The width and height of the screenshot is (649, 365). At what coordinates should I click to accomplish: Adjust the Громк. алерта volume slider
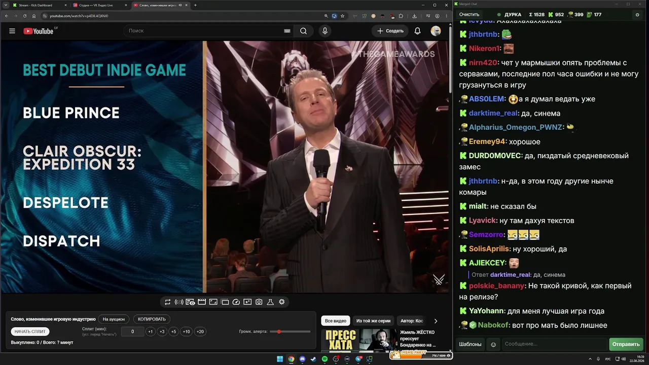pos(291,332)
